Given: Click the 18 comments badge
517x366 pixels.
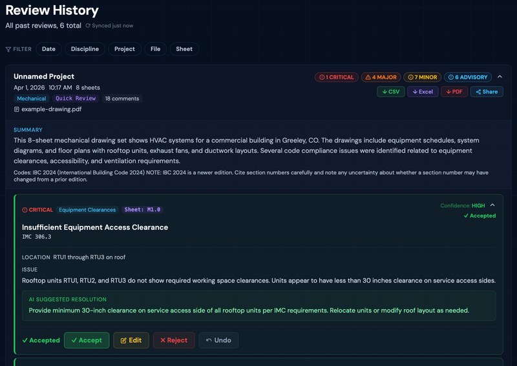Looking at the screenshot, I should (x=122, y=99).
